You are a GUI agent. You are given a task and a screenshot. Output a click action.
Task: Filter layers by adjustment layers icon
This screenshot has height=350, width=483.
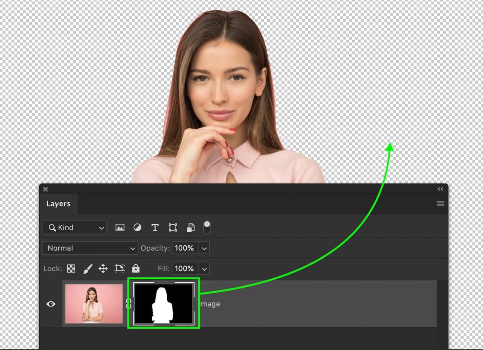coord(137,228)
